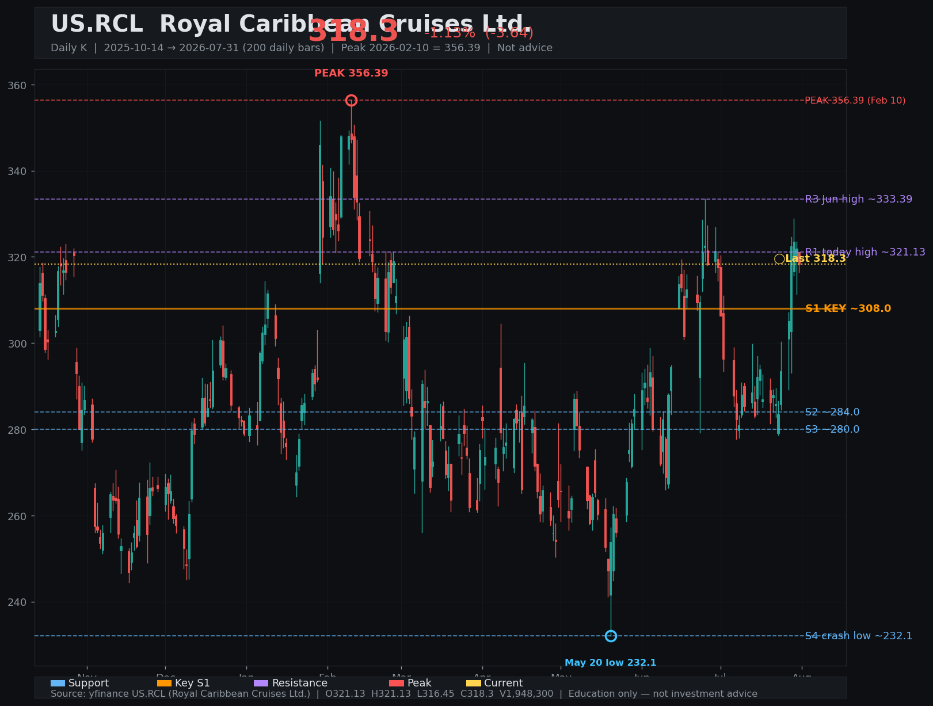Click the 320 y-axis price label
Screen dimensions: 933x706
(18, 258)
